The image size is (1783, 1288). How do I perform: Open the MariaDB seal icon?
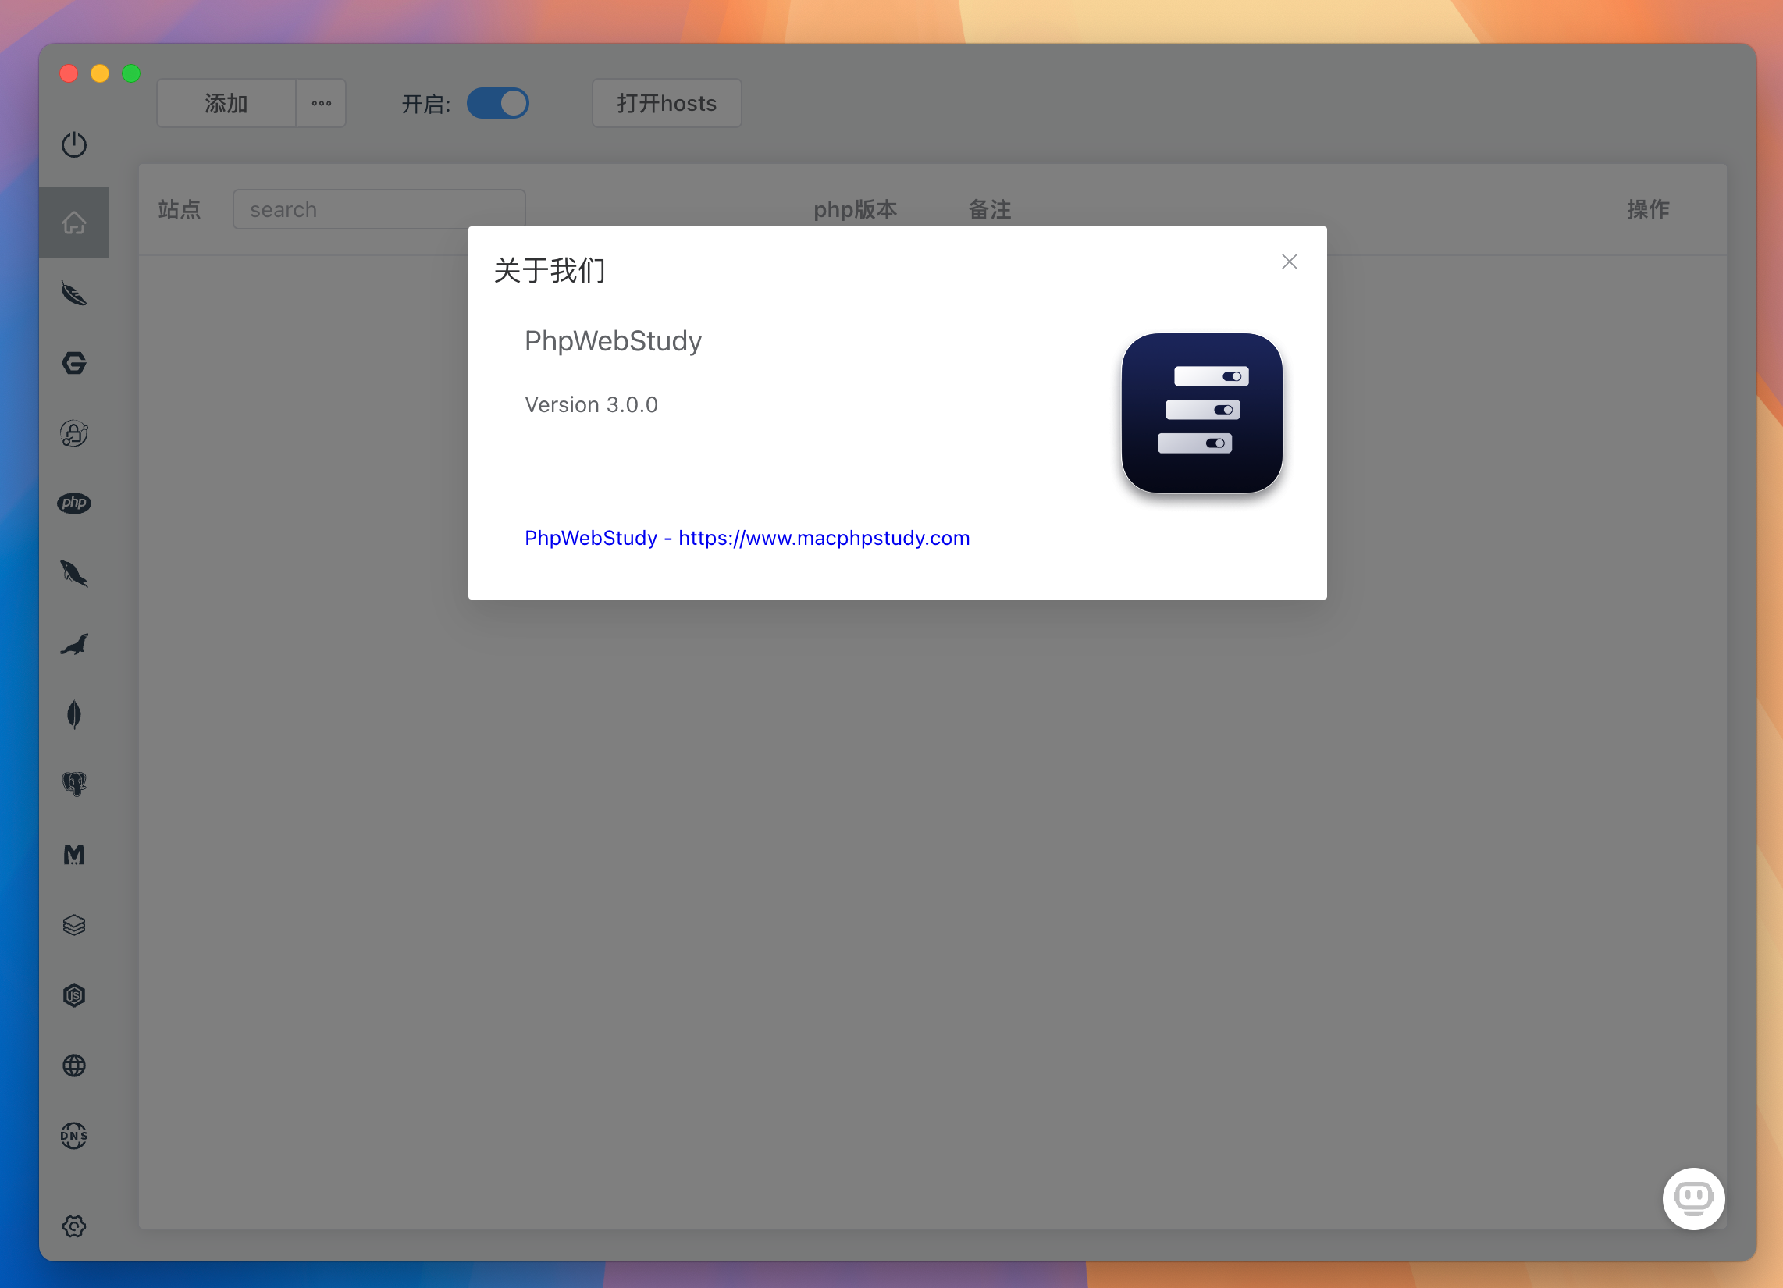pos(74,645)
